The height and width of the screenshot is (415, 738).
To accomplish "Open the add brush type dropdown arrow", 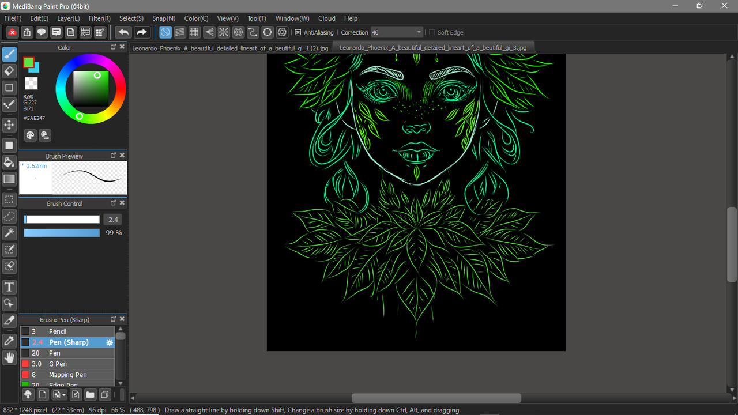I will click(63, 395).
